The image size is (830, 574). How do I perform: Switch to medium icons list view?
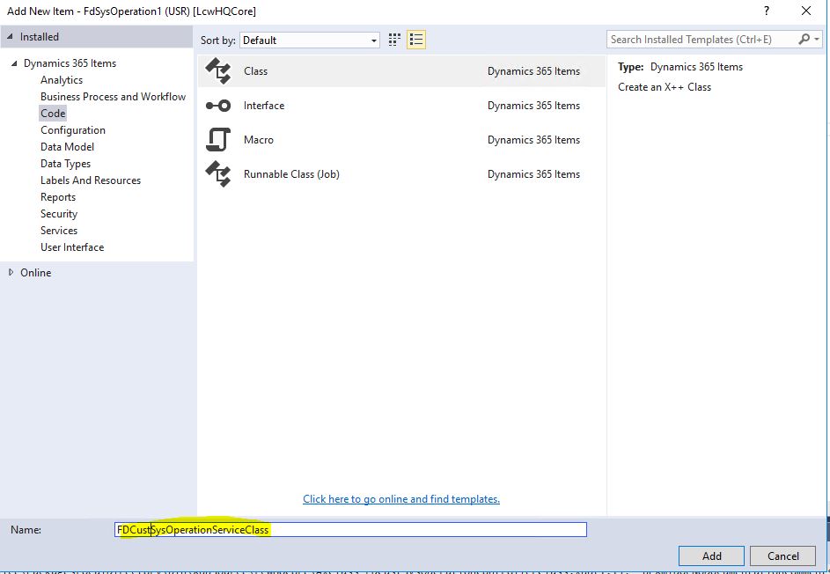point(416,40)
